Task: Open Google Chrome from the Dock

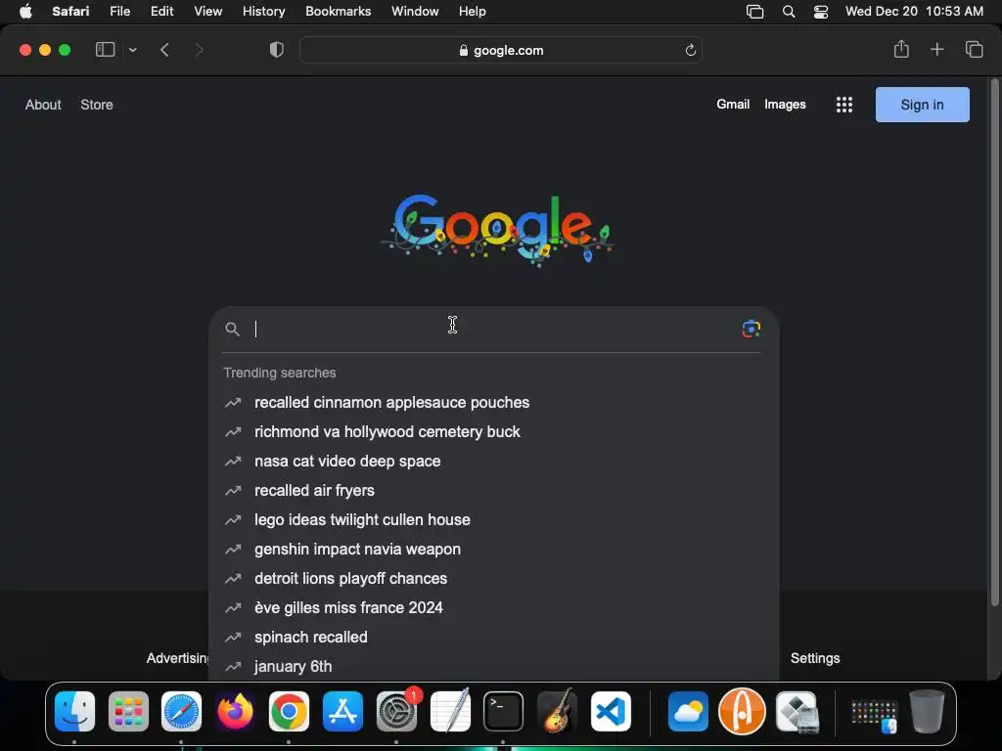Action: point(289,711)
